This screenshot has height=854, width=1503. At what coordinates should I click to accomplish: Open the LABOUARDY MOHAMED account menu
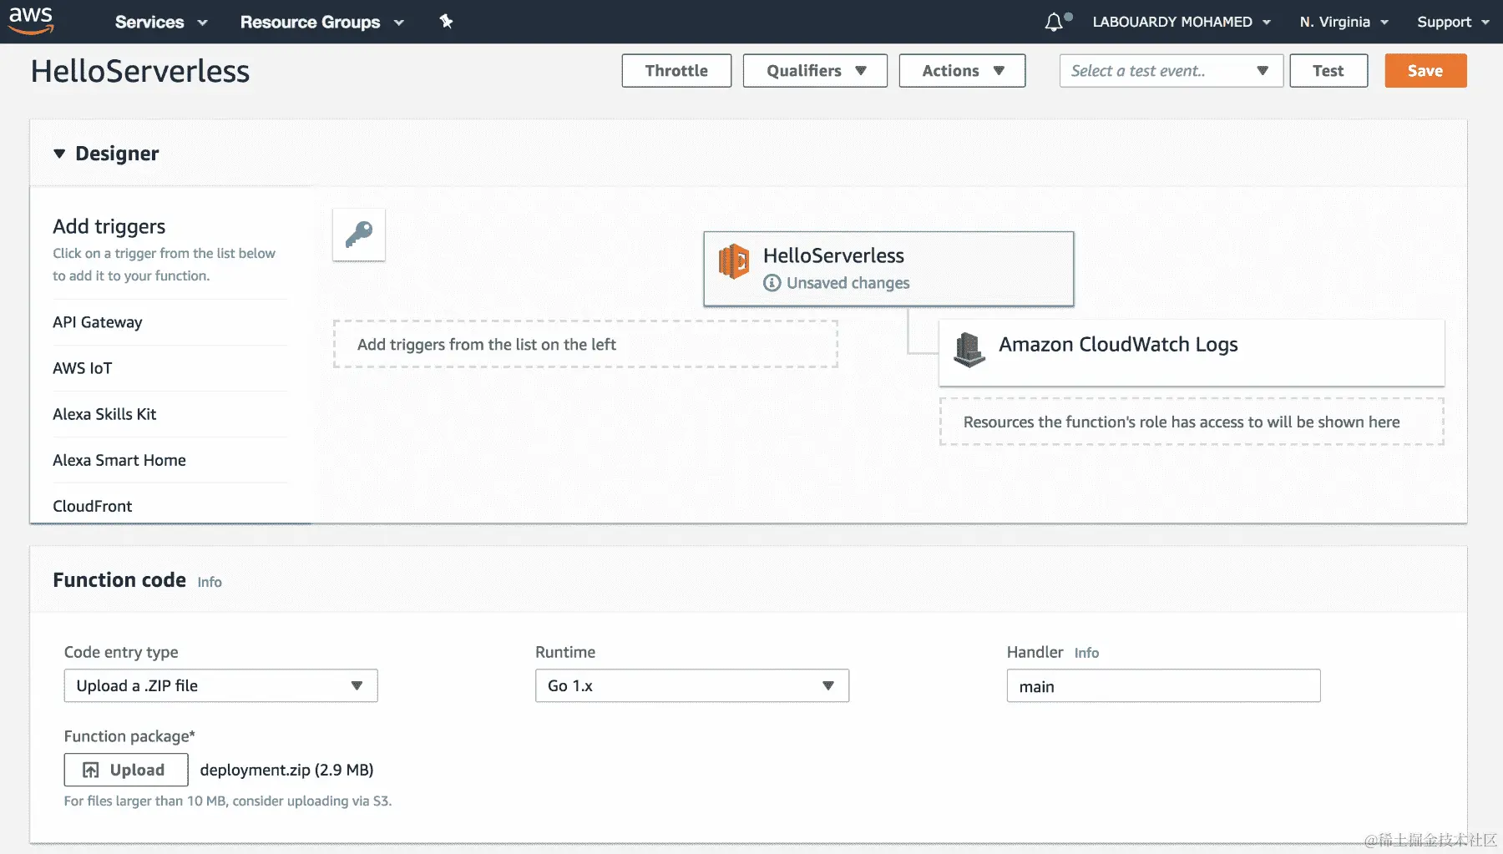pos(1182,22)
